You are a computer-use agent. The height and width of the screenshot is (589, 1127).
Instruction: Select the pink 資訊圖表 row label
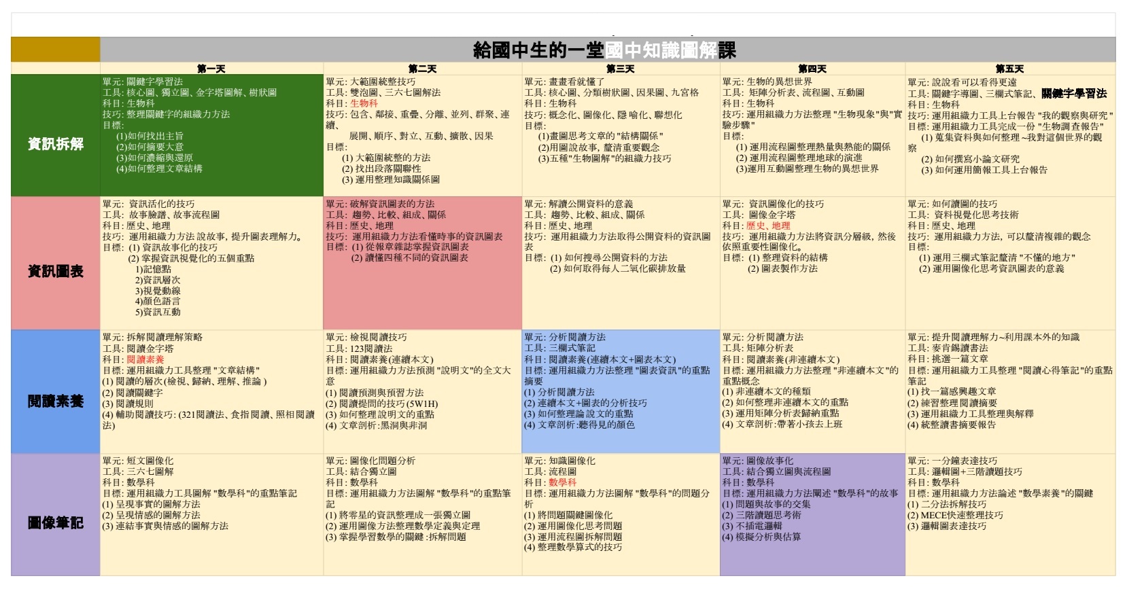pyautogui.click(x=55, y=271)
